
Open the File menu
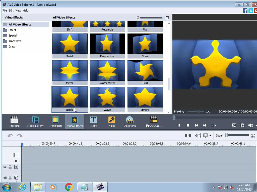(x=5, y=10)
